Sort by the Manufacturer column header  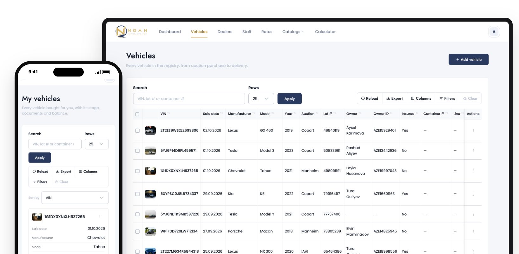click(241, 114)
